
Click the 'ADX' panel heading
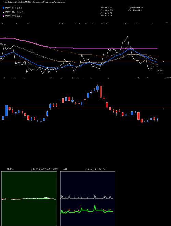pyautogui.click(x=65, y=169)
